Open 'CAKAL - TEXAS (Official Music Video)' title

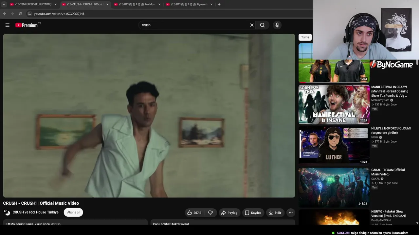pyautogui.click(x=388, y=172)
